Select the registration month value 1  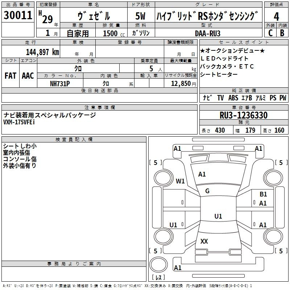point(48,33)
